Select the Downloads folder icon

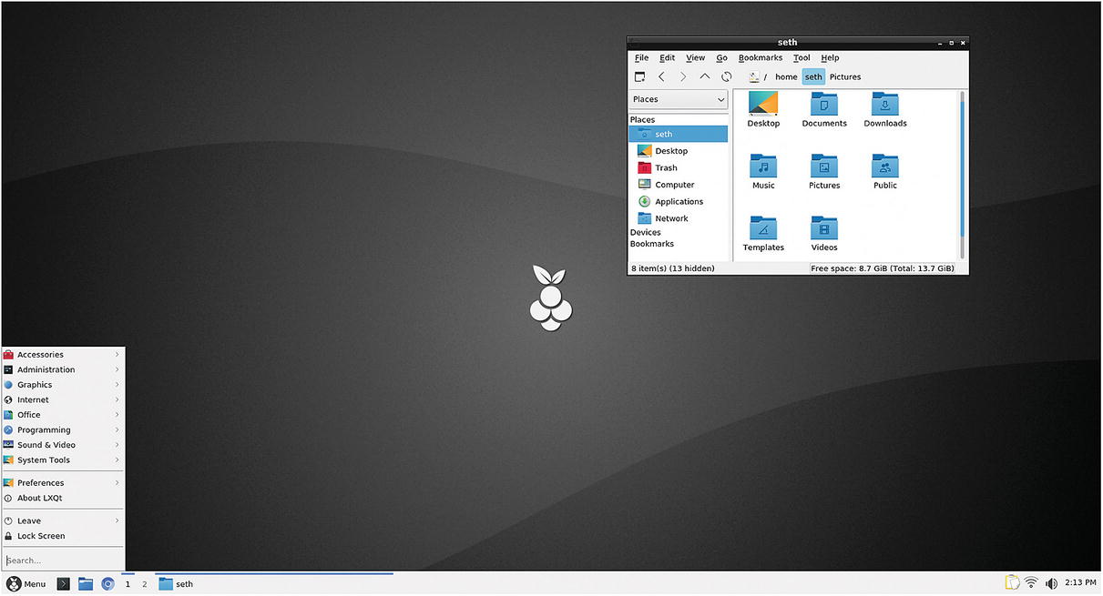click(x=885, y=110)
